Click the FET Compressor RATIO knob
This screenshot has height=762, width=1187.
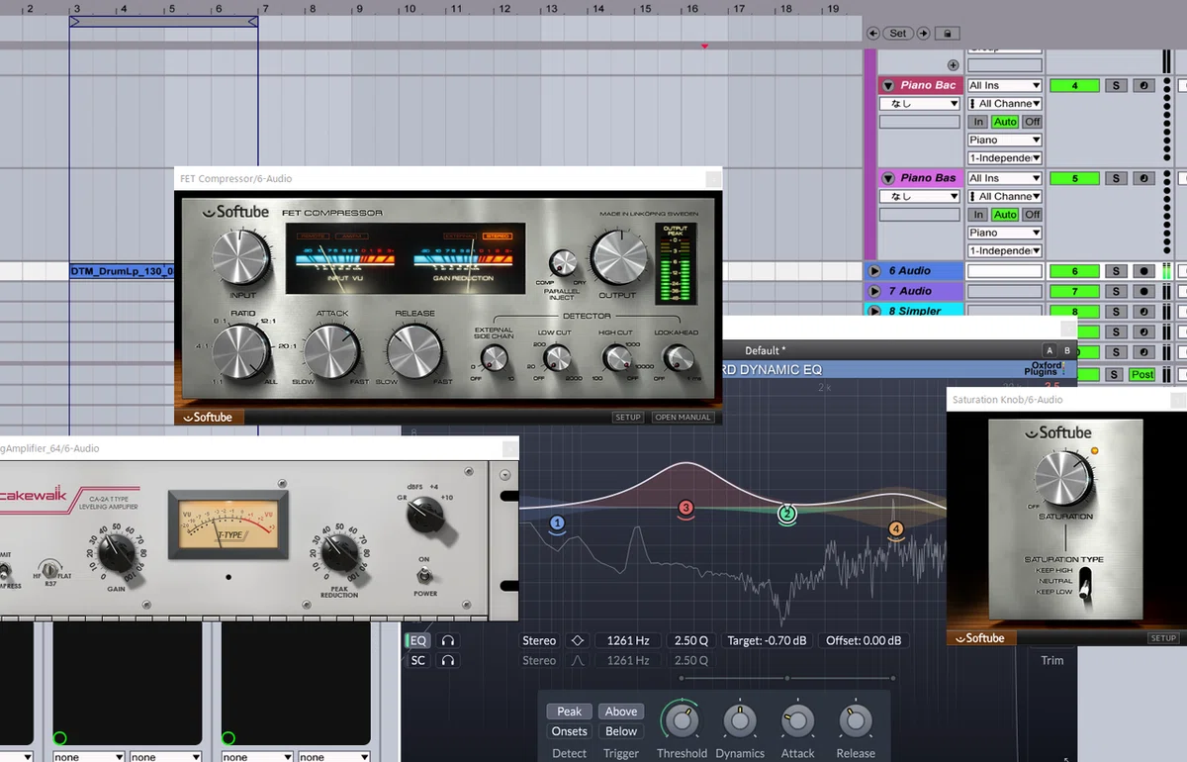point(242,352)
